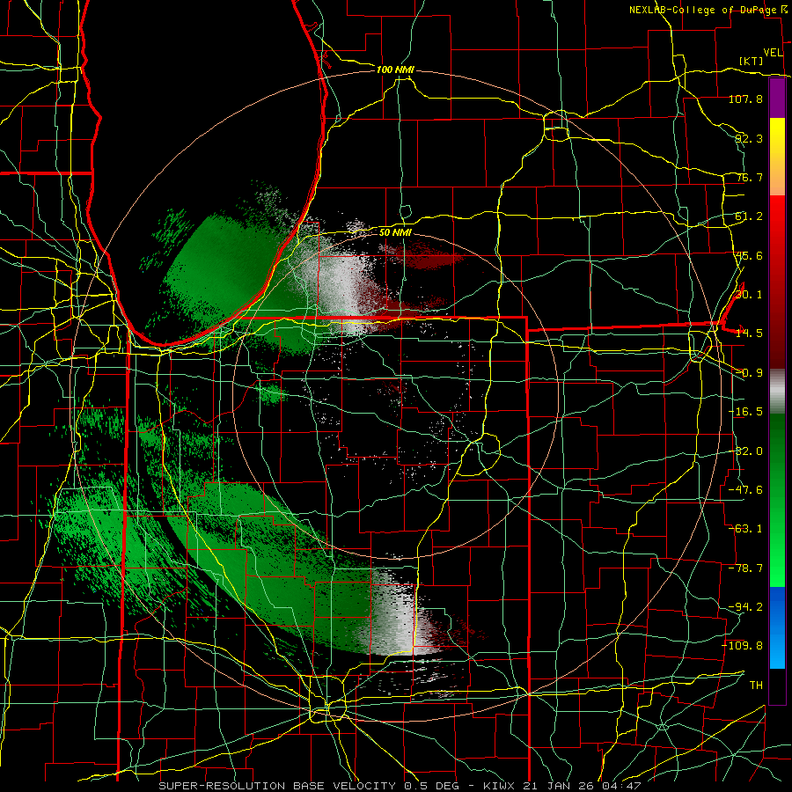Viewport: 792px width, 792px height.
Task: Click the VEL legend title
Action: tap(773, 53)
